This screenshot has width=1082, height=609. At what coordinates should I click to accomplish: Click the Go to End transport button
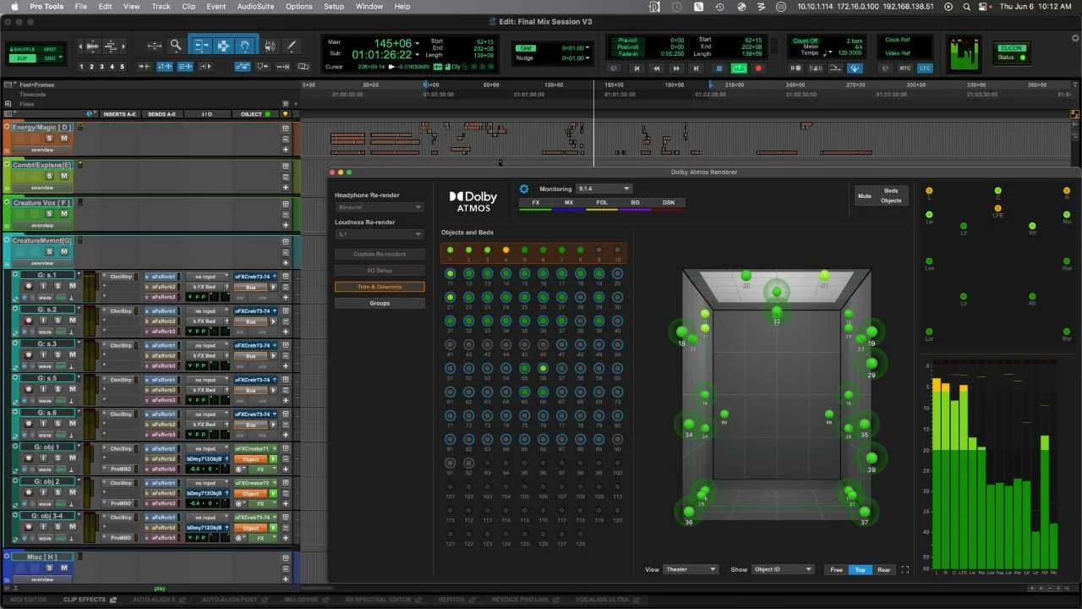(x=696, y=69)
